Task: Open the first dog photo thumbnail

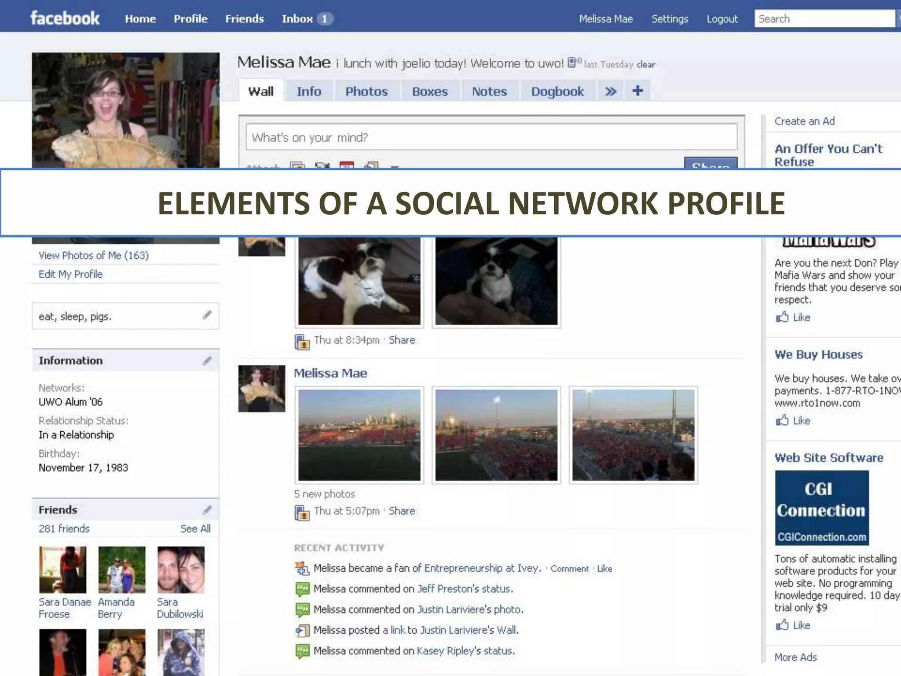Action: pyautogui.click(x=359, y=281)
